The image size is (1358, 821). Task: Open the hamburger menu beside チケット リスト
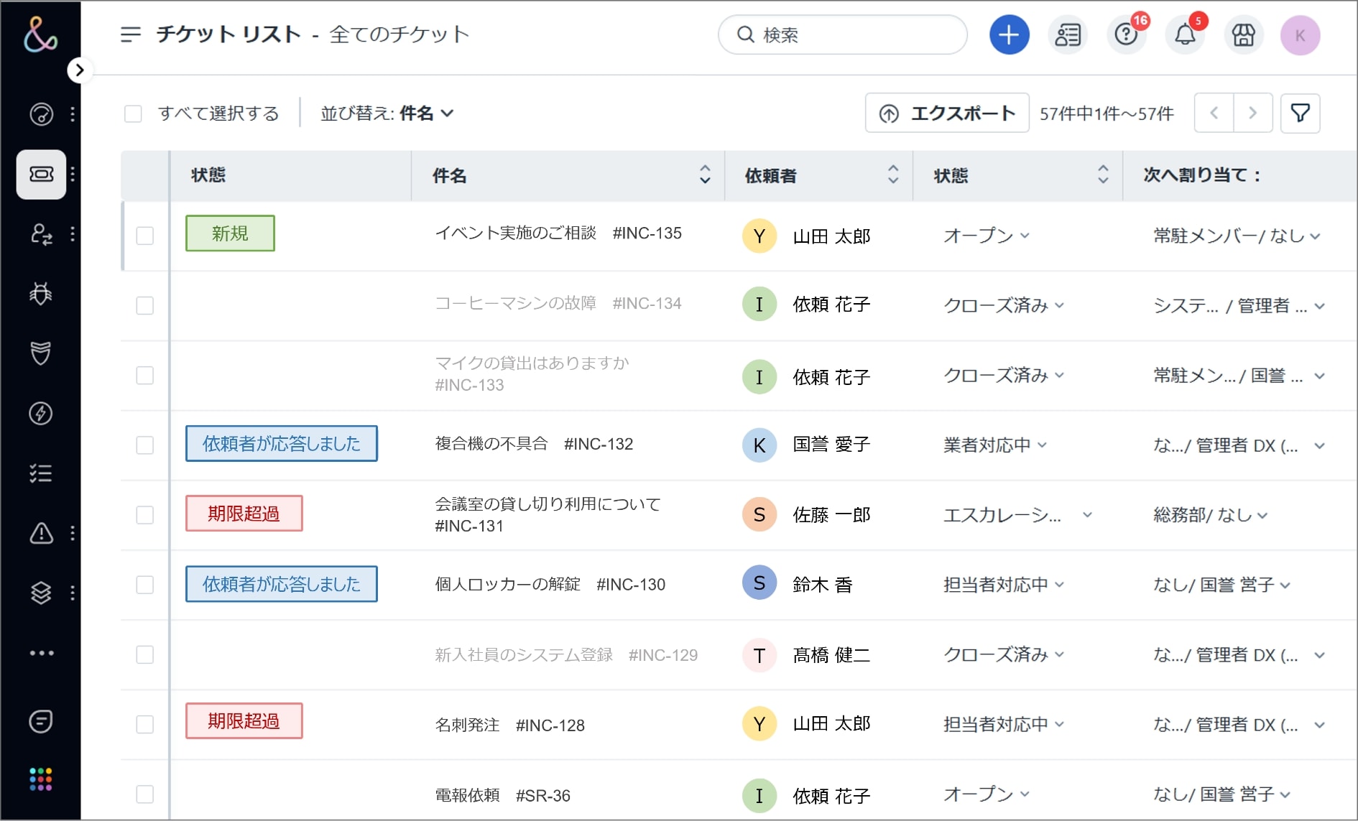point(131,34)
